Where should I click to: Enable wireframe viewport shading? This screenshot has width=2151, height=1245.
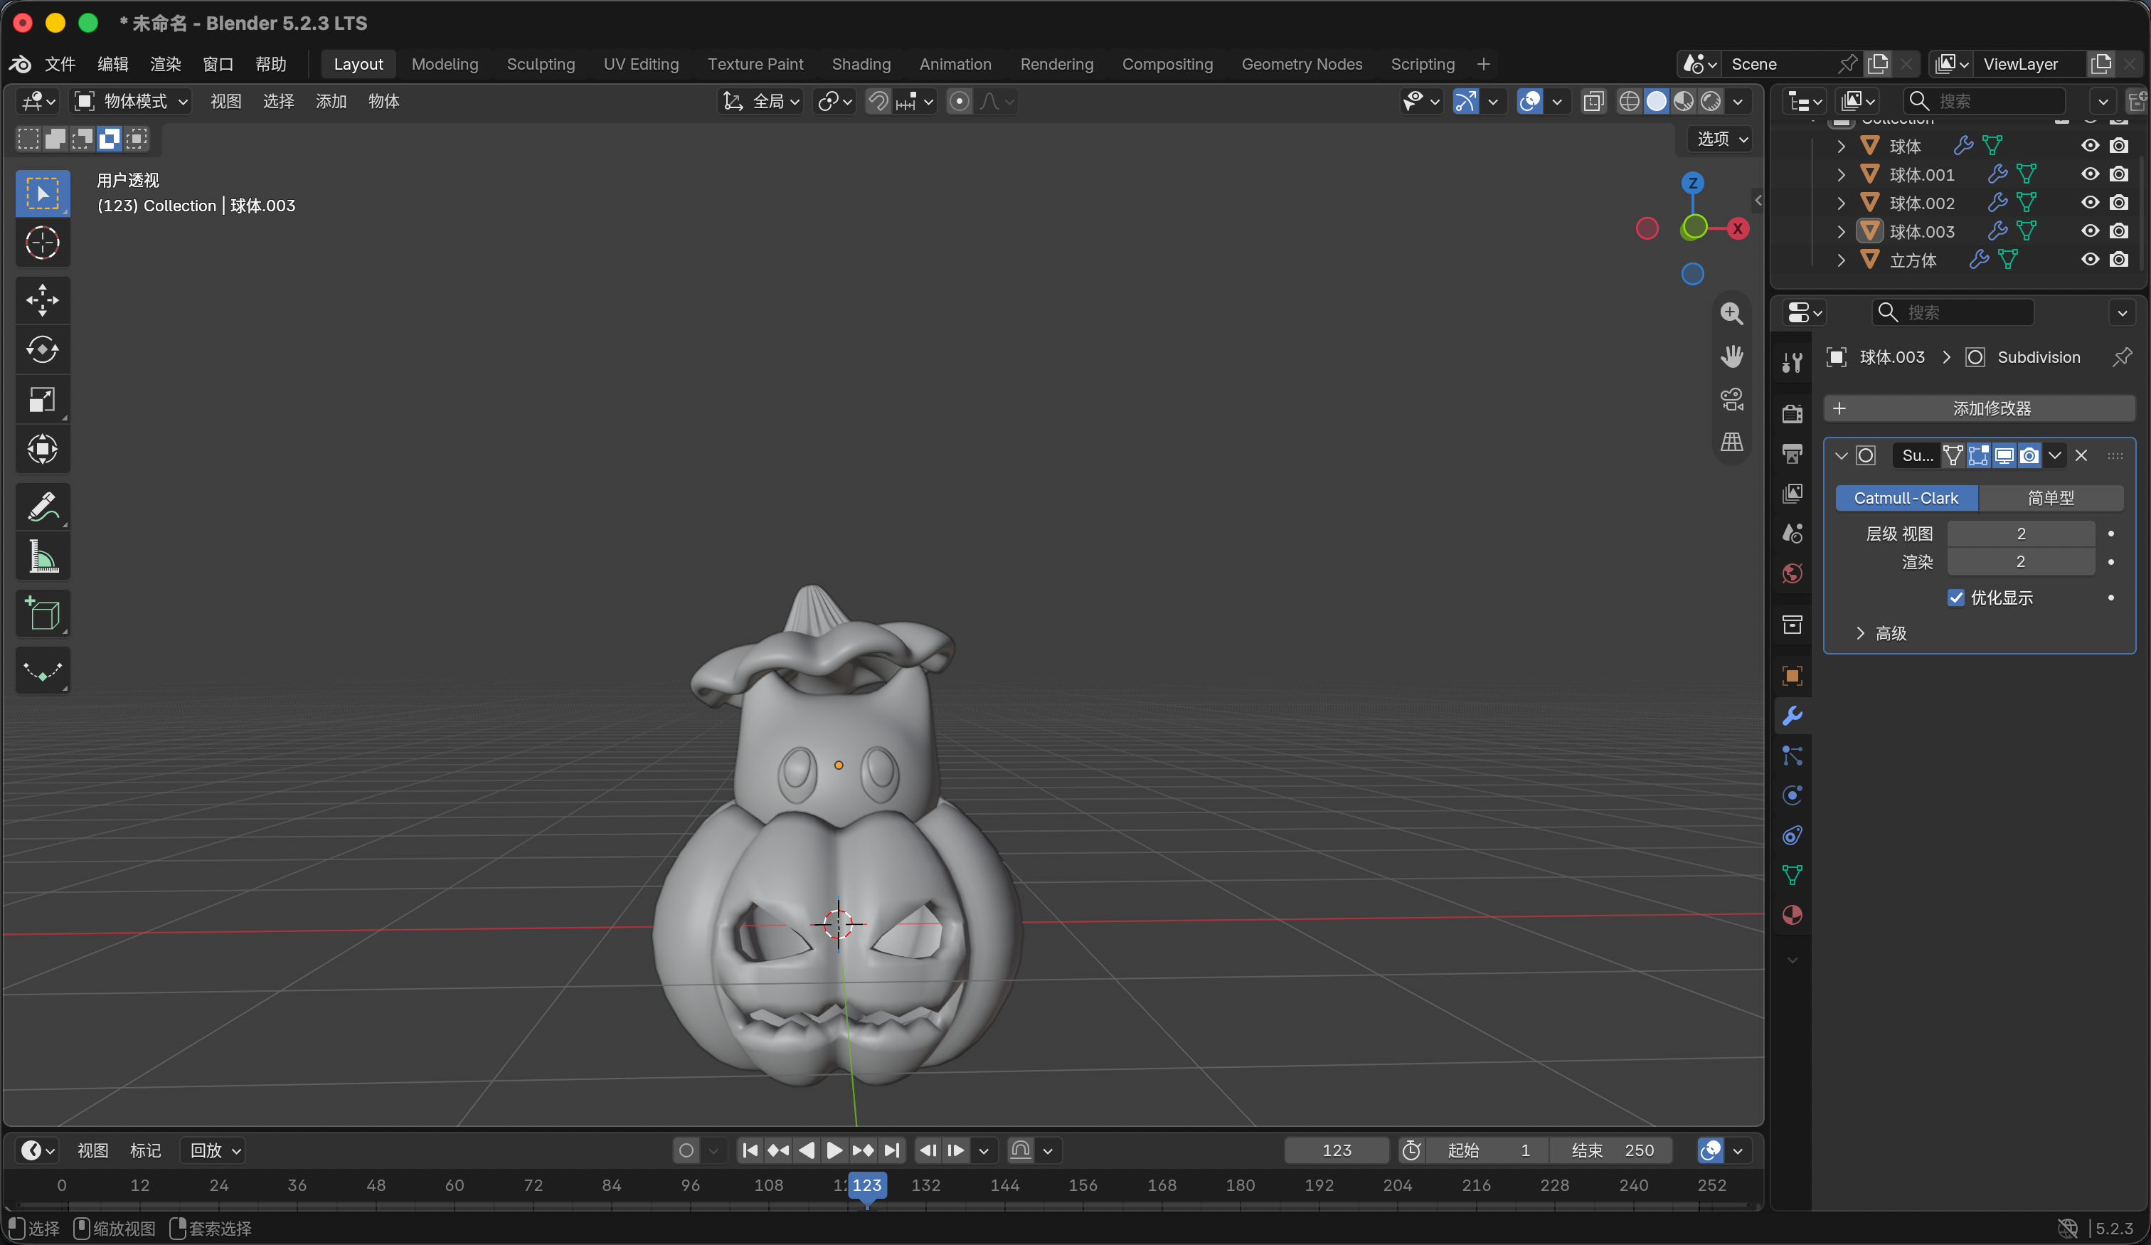(x=1629, y=102)
